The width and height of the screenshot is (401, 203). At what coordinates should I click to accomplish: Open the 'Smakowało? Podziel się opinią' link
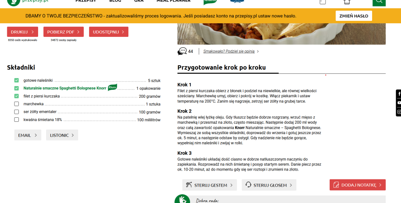[x=229, y=51]
